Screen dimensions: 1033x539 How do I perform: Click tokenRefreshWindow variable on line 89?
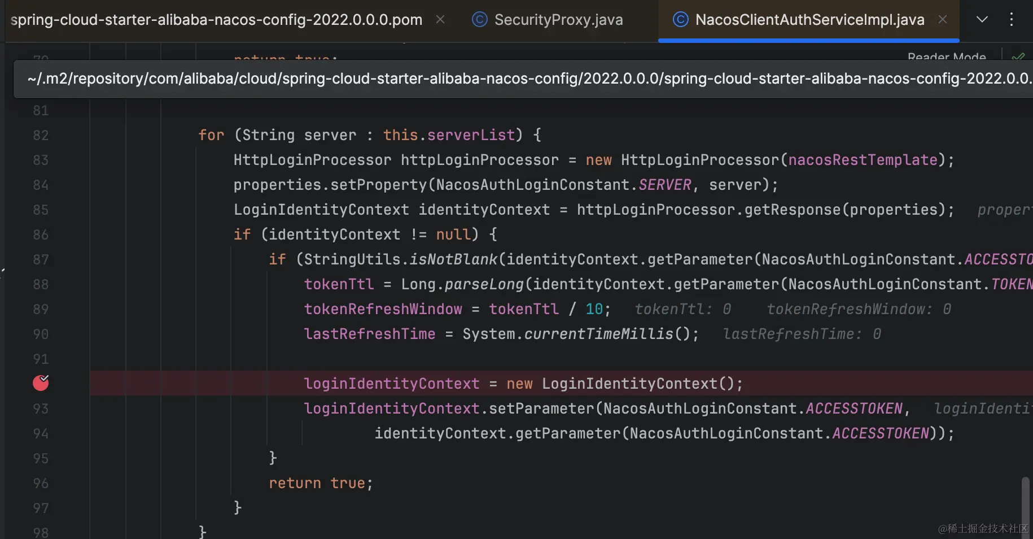(x=383, y=309)
